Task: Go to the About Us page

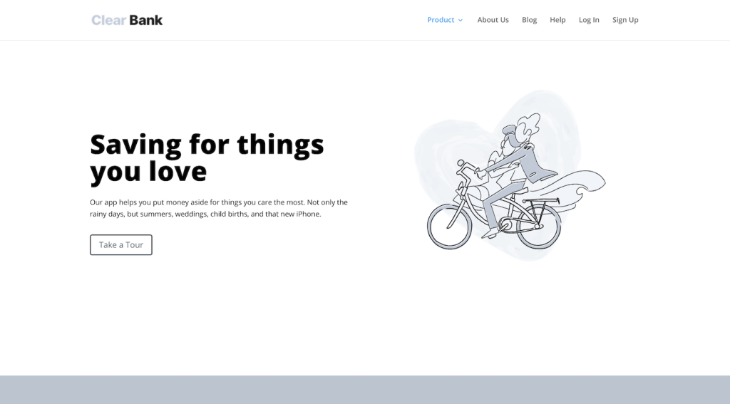Action: (x=493, y=20)
